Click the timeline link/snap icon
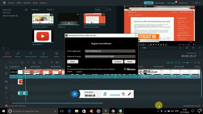The height and width of the screenshot is (114, 203). coord(6,67)
